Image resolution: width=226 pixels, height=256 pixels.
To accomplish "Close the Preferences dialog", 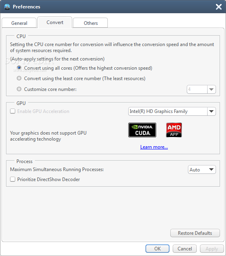I will tap(219, 7).
